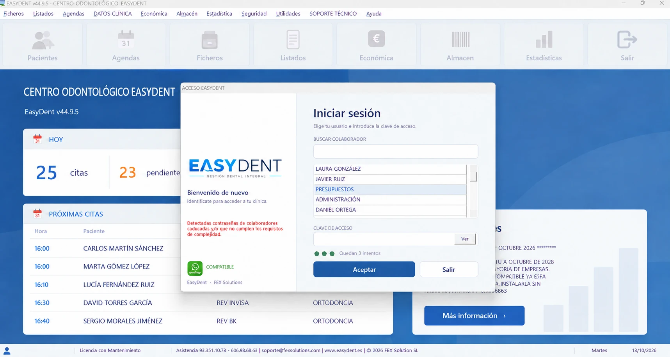Click the EasyDent logo in login dialog

(235, 168)
